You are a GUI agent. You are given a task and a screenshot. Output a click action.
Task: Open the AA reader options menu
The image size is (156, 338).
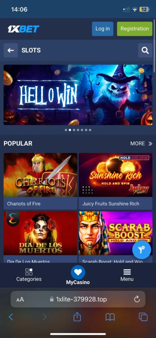pyautogui.click(x=20, y=299)
